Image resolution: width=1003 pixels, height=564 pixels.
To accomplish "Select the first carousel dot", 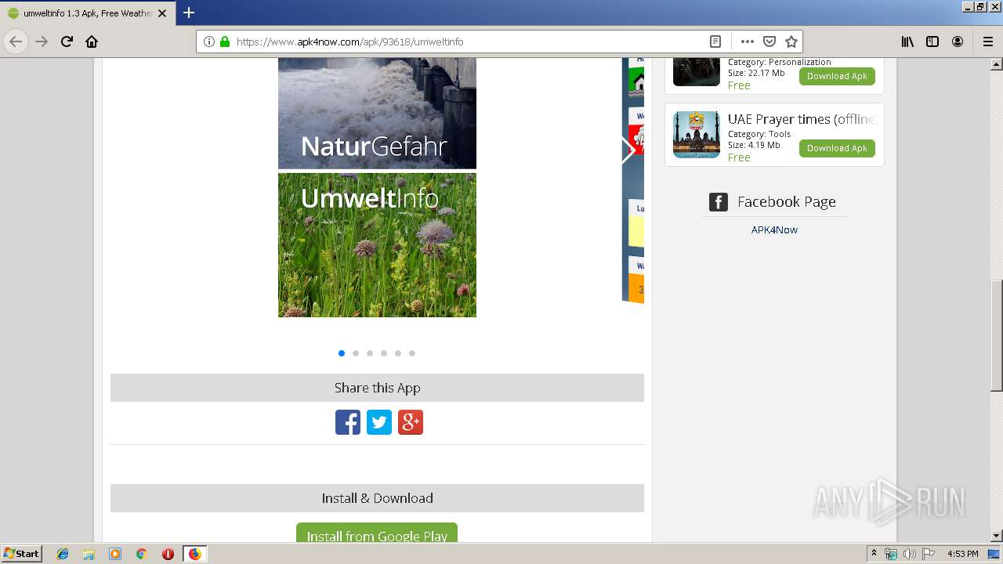I will coord(342,353).
